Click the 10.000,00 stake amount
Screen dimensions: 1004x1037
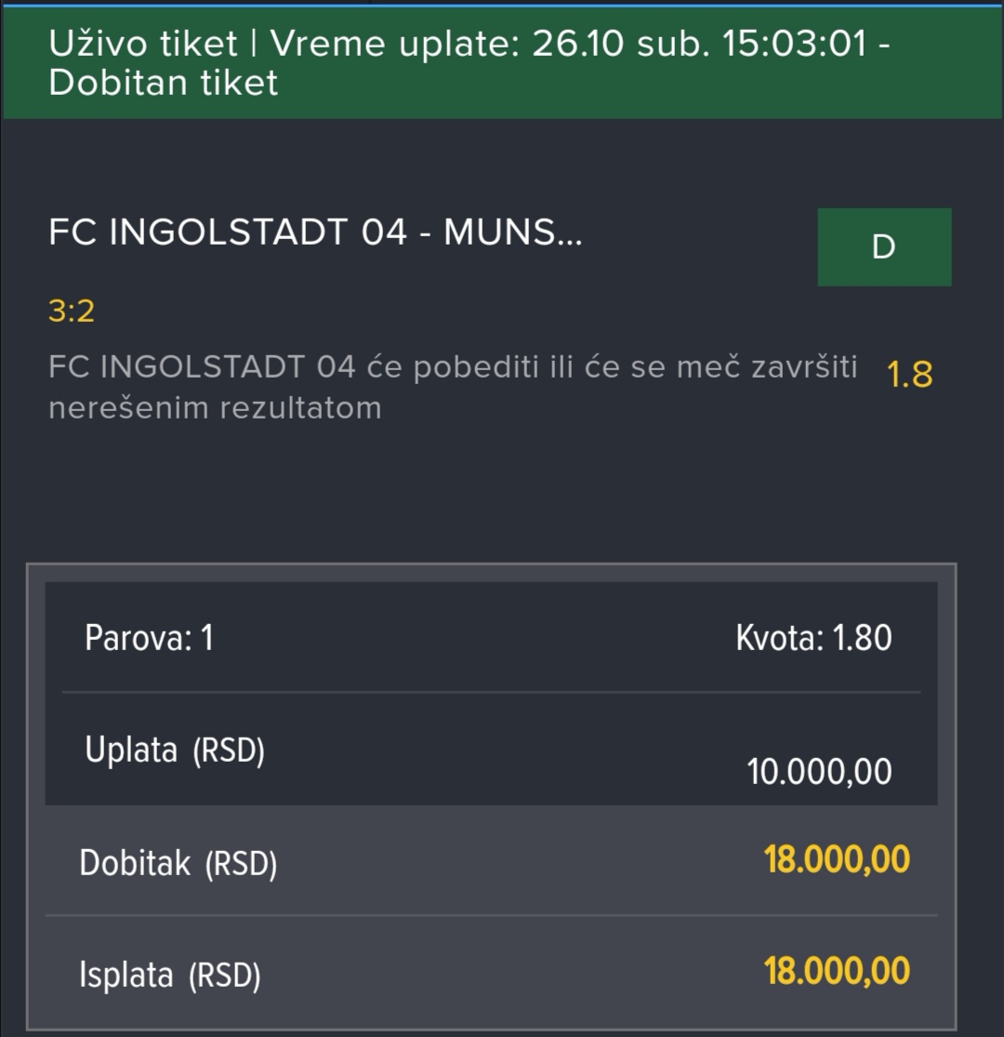tap(820, 771)
